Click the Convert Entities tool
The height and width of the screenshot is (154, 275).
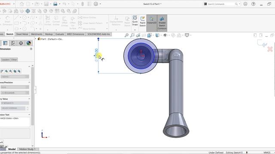(x=56, y=21)
